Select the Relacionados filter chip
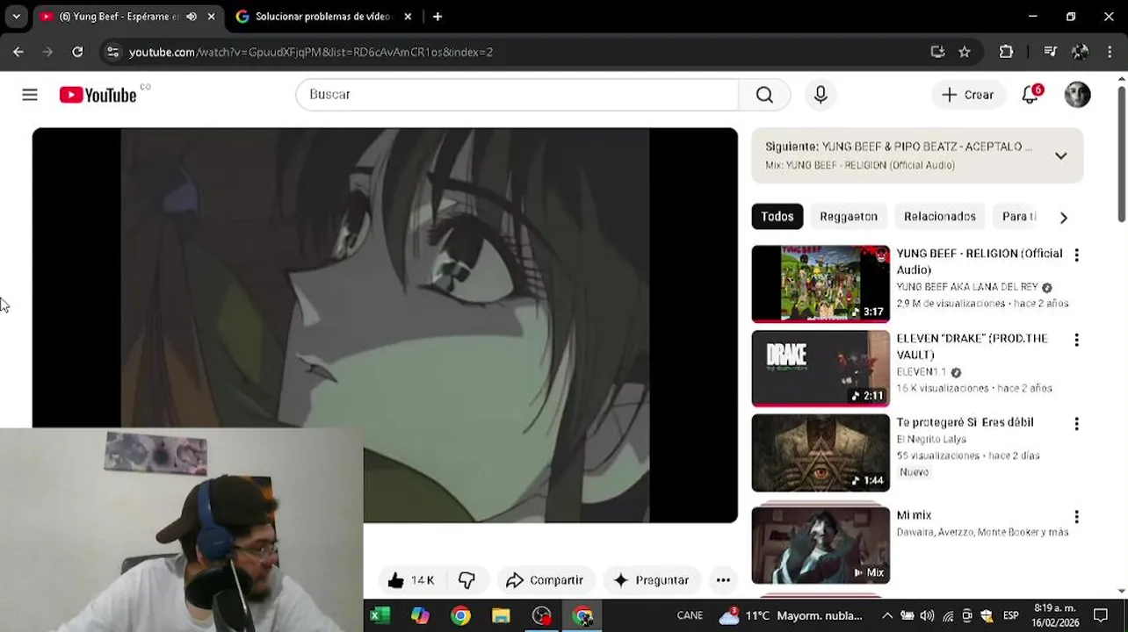The height and width of the screenshot is (632, 1128). click(x=940, y=217)
